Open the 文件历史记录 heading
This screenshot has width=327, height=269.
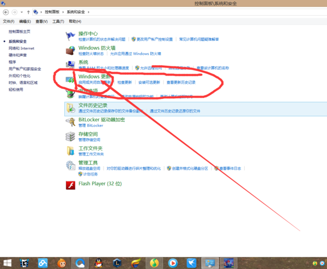coord(93,105)
